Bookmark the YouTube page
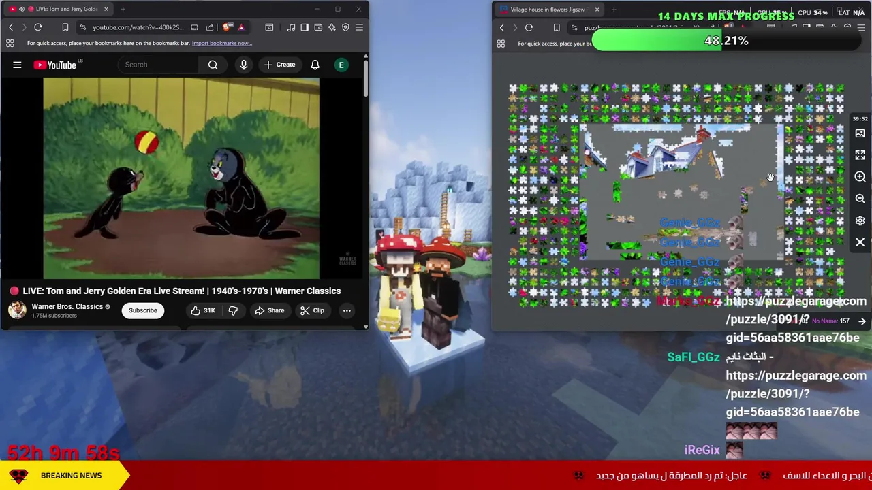Viewport: 872px width, 490px height. click(65, 27)
